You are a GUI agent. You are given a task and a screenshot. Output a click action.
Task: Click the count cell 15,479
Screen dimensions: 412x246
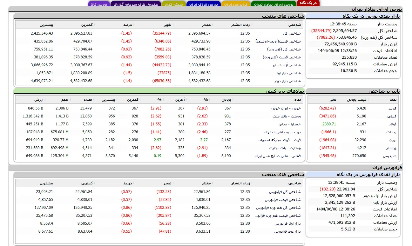(x=86, y=108)
